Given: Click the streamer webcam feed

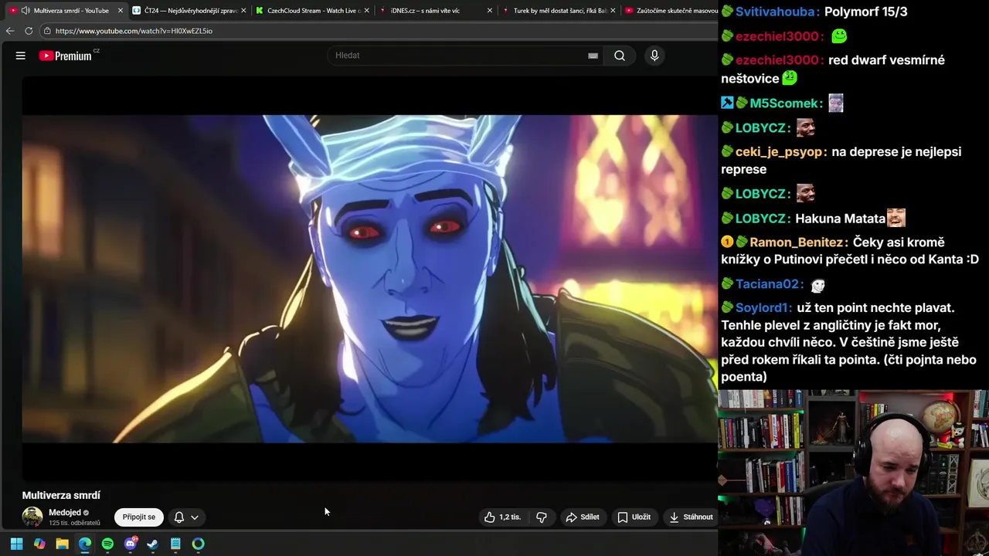Looking at the screenshot, I should pos(853,473).
